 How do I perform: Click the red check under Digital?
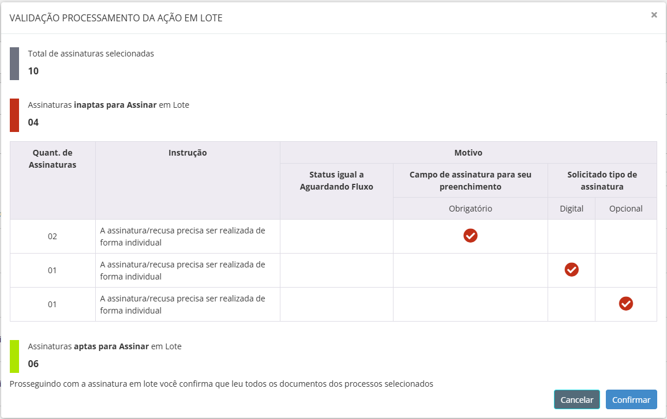(x=571, y=269)
